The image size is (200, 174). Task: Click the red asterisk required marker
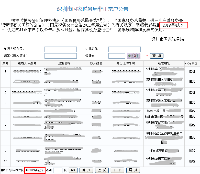point(147,56)
